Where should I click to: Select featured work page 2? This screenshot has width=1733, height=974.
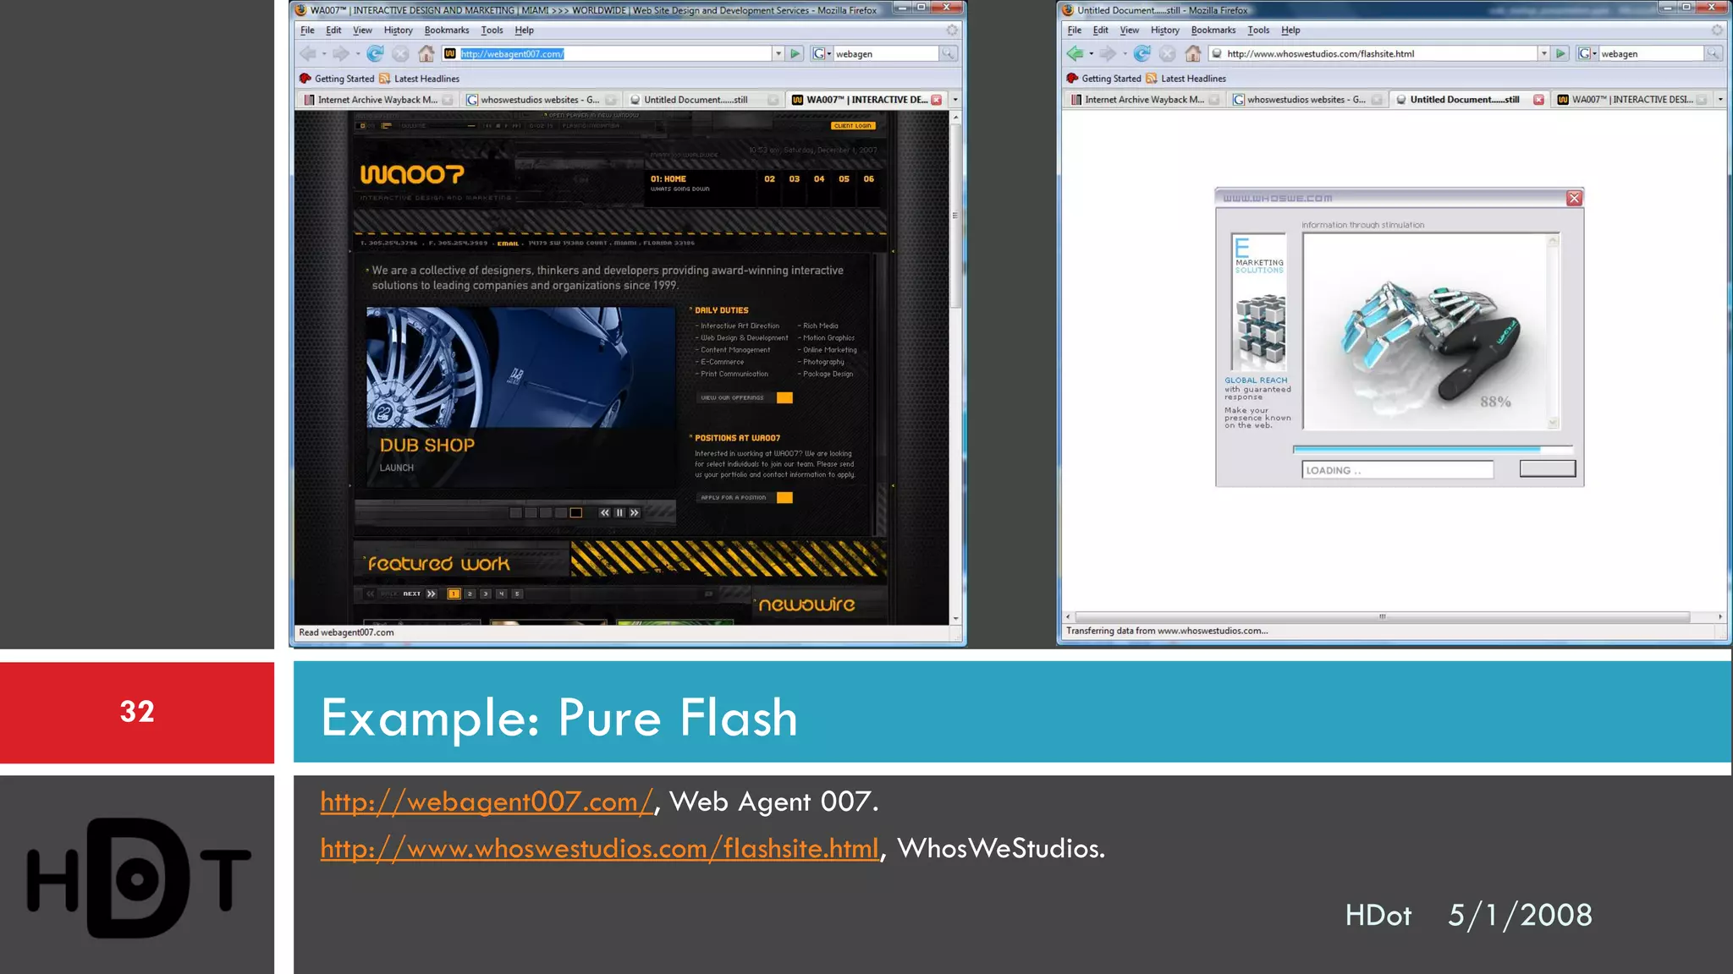(x=470, y=594)
